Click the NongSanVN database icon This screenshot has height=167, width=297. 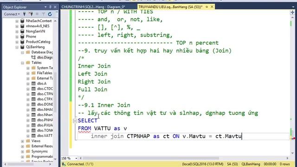point(22,31)
